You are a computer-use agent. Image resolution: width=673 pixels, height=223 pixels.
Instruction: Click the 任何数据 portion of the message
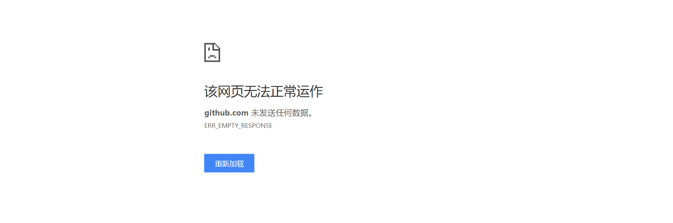tap(292, 113)
